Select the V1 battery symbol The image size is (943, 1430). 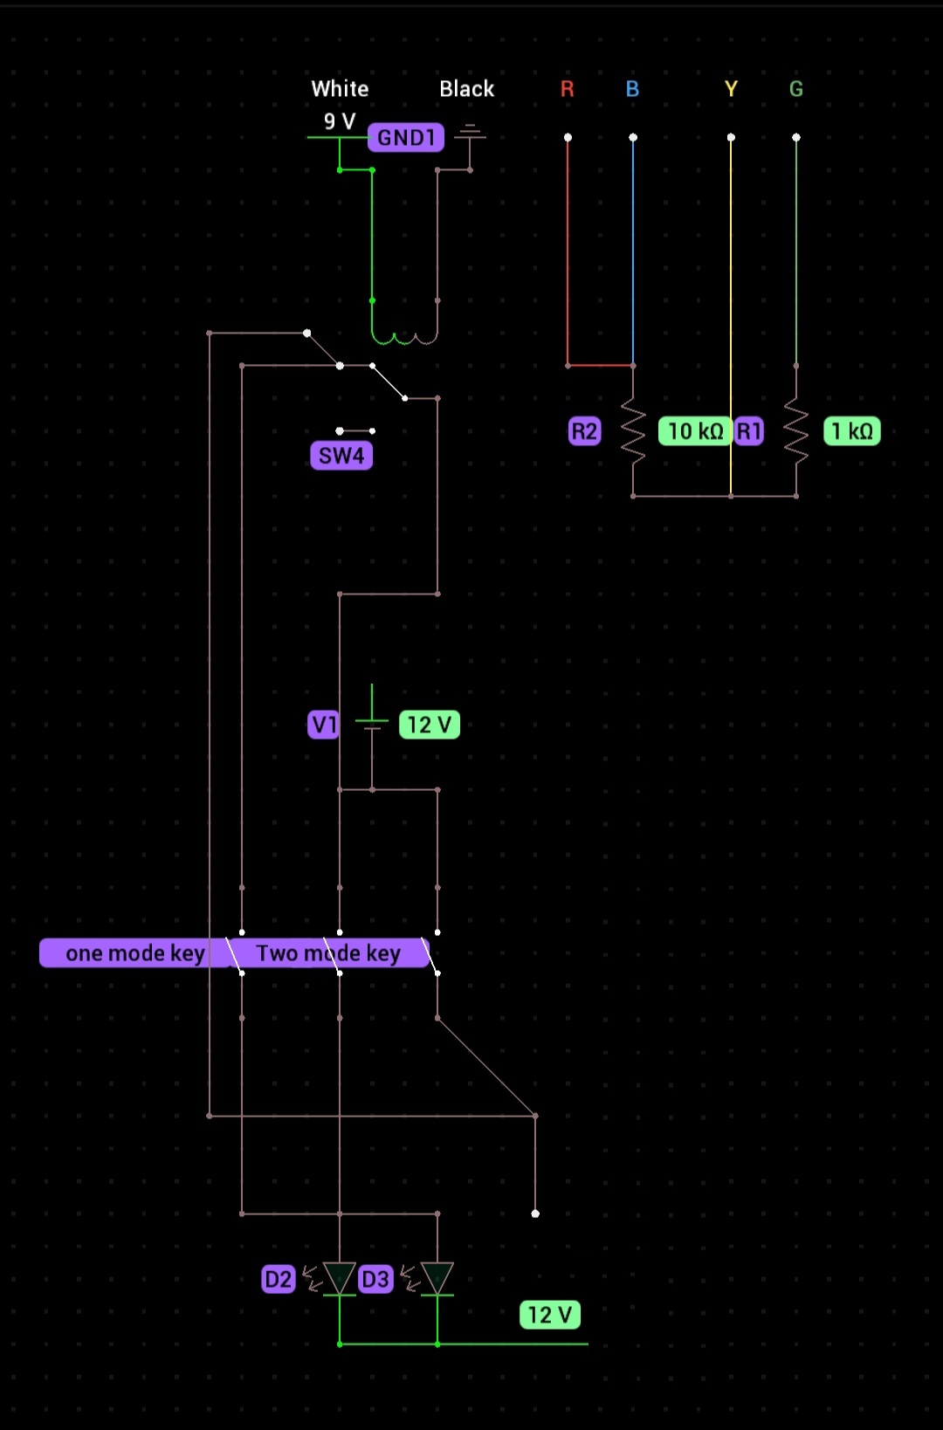(x=372, y=725)
